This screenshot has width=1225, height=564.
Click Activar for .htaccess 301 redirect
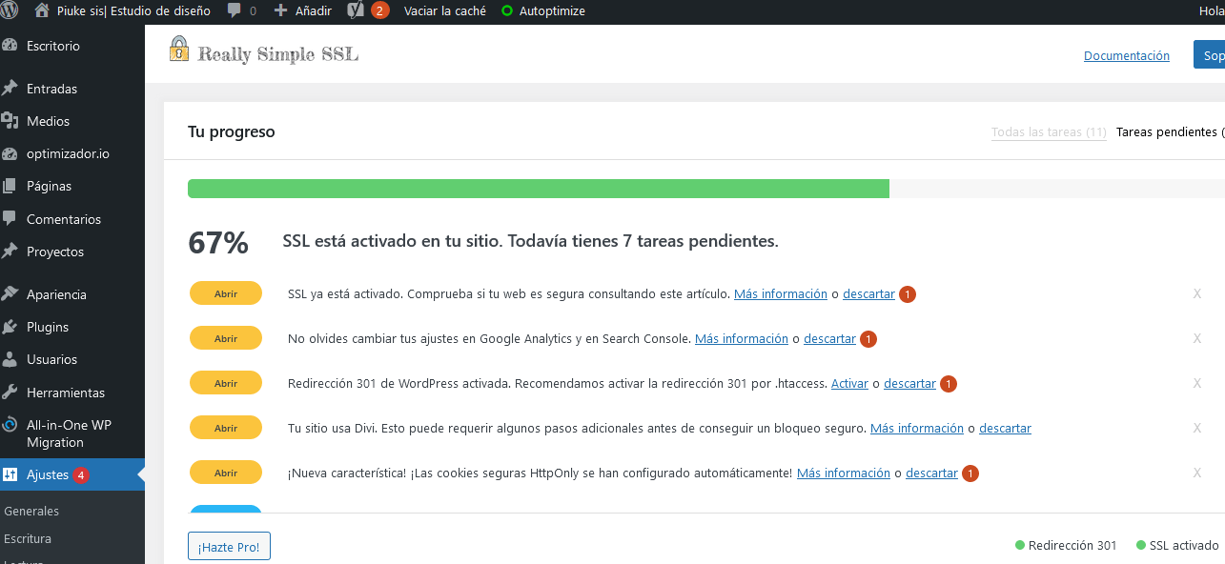[x=849, y=383]
